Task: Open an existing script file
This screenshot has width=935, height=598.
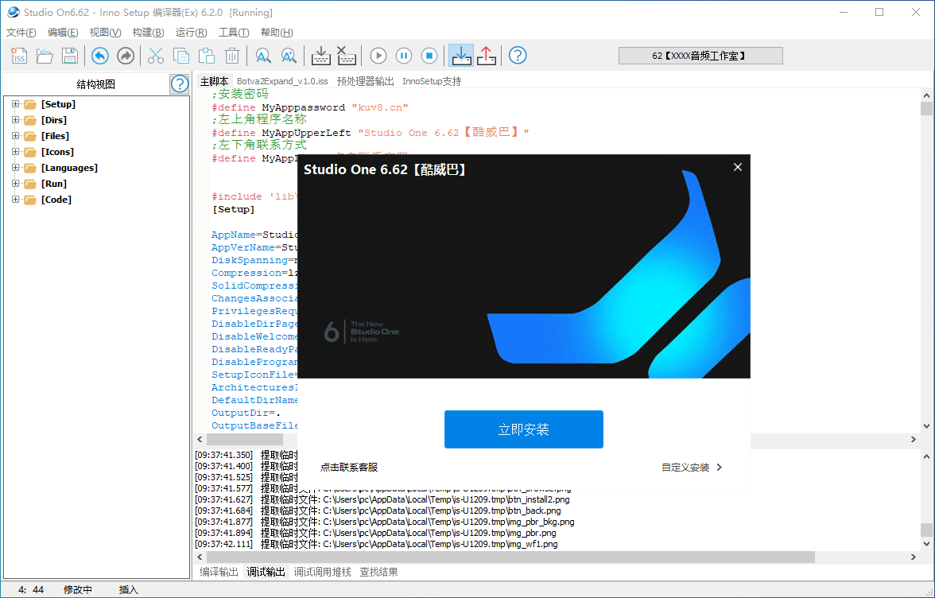Action: [x=45, y=56]
